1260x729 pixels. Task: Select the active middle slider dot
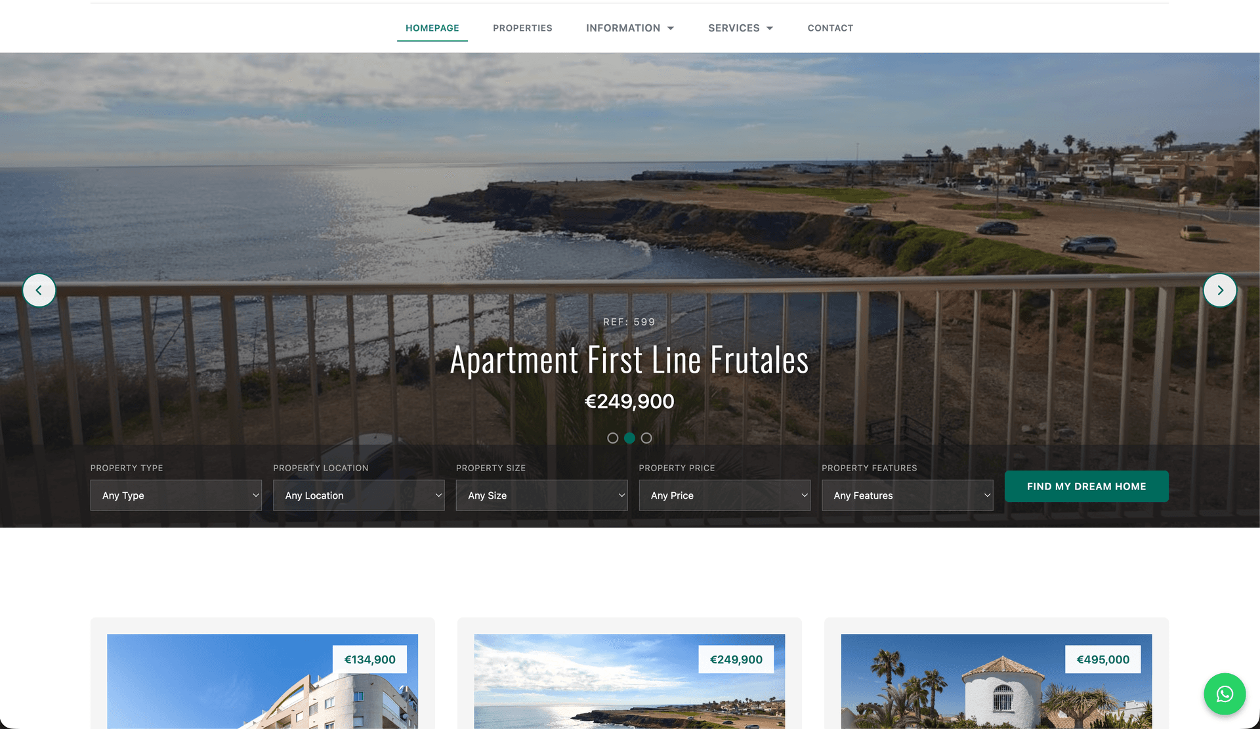629,438
